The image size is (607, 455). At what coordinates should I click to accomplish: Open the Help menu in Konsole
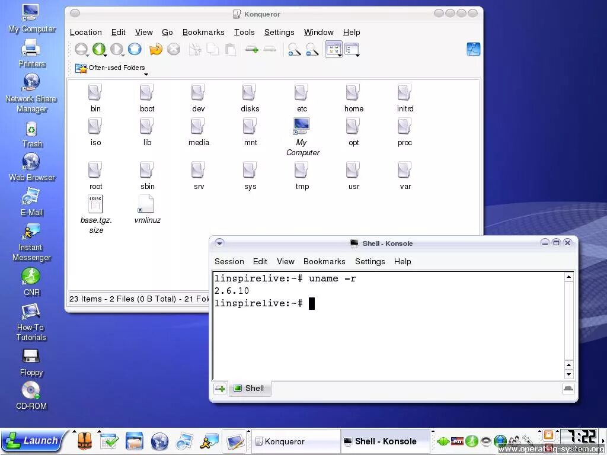[402, 261]
